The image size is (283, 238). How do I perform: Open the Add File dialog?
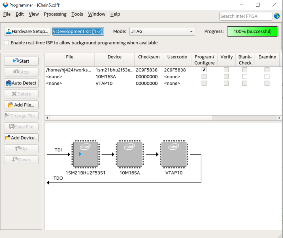coord(21,105)
